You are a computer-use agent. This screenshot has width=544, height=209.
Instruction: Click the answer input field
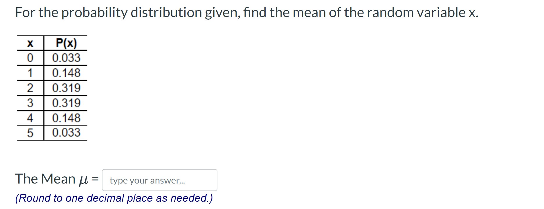click(159, 180)
